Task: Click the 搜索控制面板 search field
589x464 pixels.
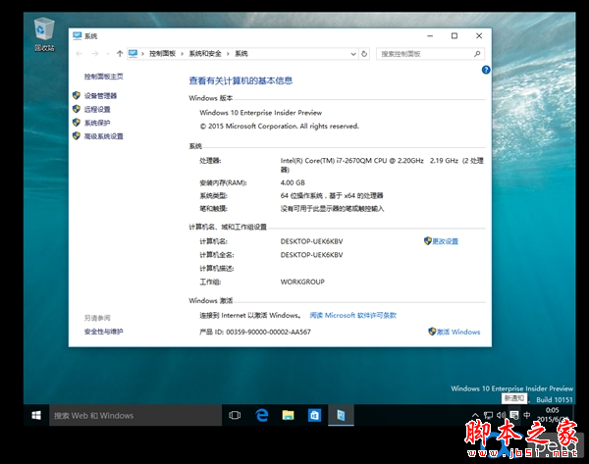Action: pyautogui.click(x=422, y=53)
